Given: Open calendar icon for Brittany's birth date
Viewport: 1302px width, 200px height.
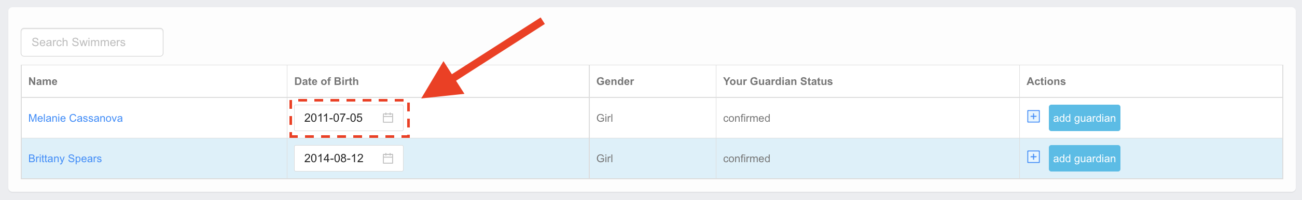Looking at the screenshot, I should [387, 159].
